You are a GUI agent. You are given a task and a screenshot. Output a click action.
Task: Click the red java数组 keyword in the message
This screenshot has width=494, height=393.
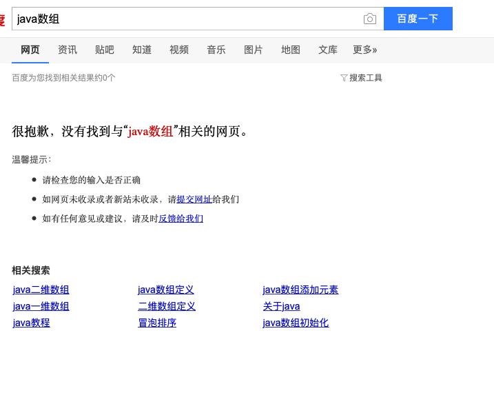pyautogui.click(x=150, y=131)
